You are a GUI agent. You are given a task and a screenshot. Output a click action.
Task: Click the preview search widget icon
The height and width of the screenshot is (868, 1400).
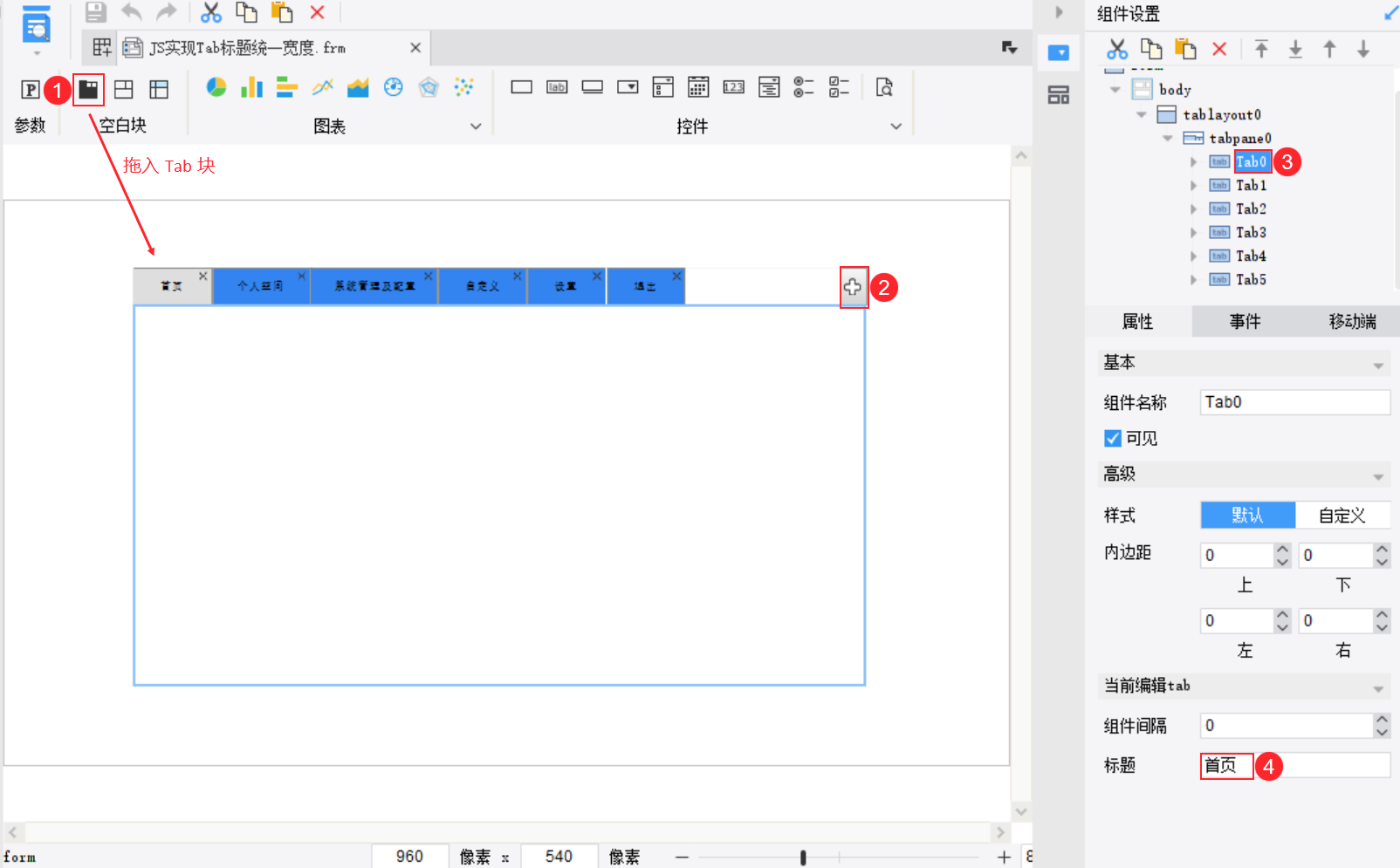click(x=884, y=87)
